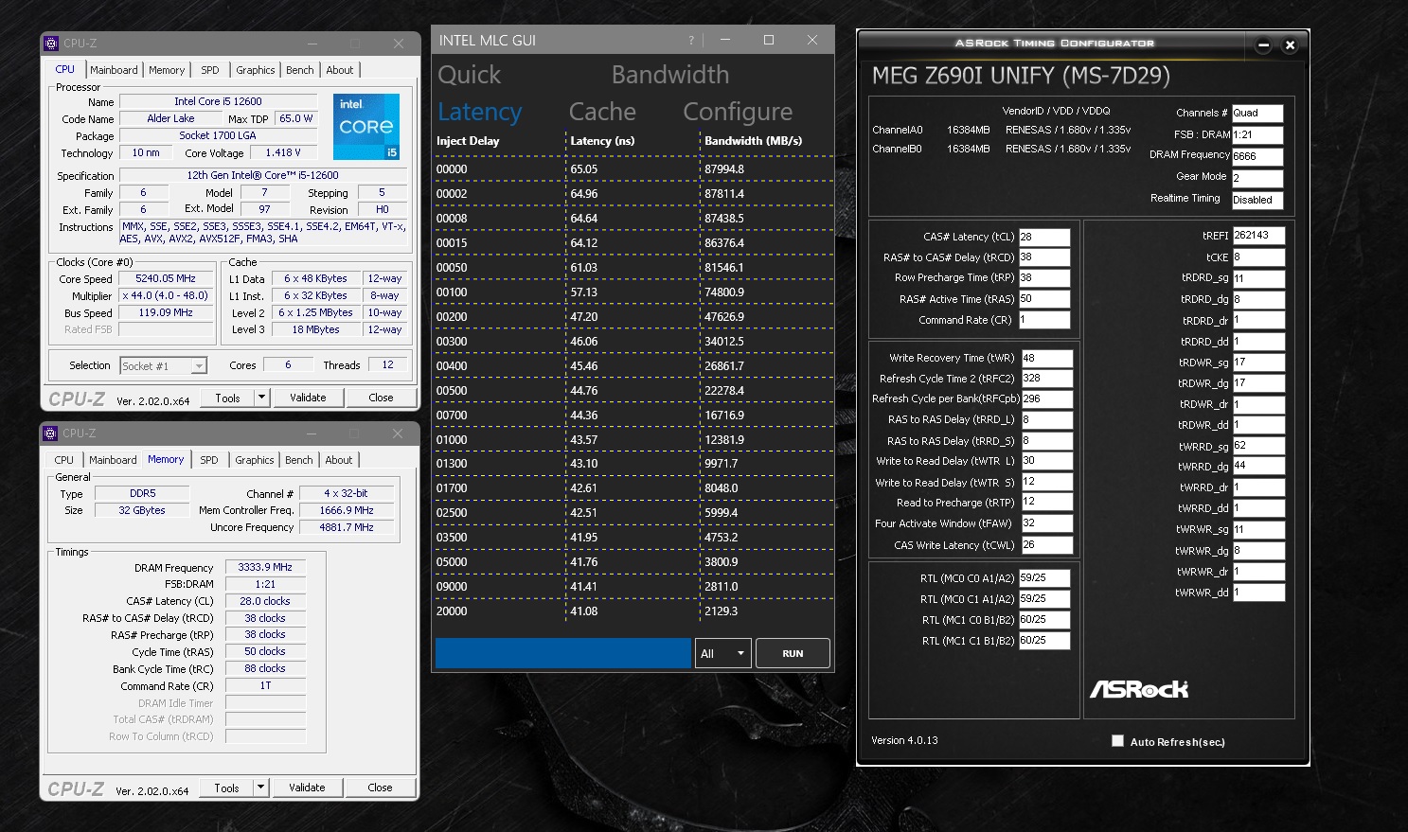This screenshot has height=832, width=1408.
Task: Open Bench tab in the CPU-Z Processor window
Action: tap(300, 70)
